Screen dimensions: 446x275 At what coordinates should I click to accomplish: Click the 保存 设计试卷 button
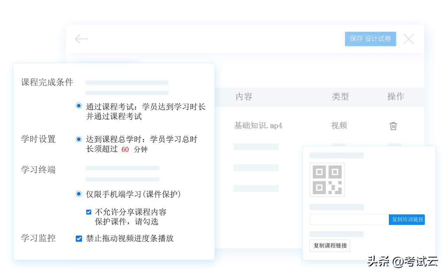(x=370, y=39)
